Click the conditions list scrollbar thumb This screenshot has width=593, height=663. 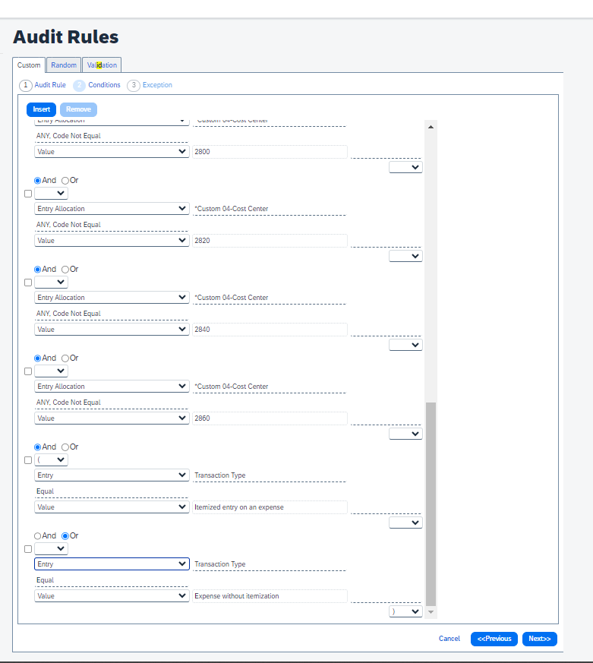[x=431, y=501]
